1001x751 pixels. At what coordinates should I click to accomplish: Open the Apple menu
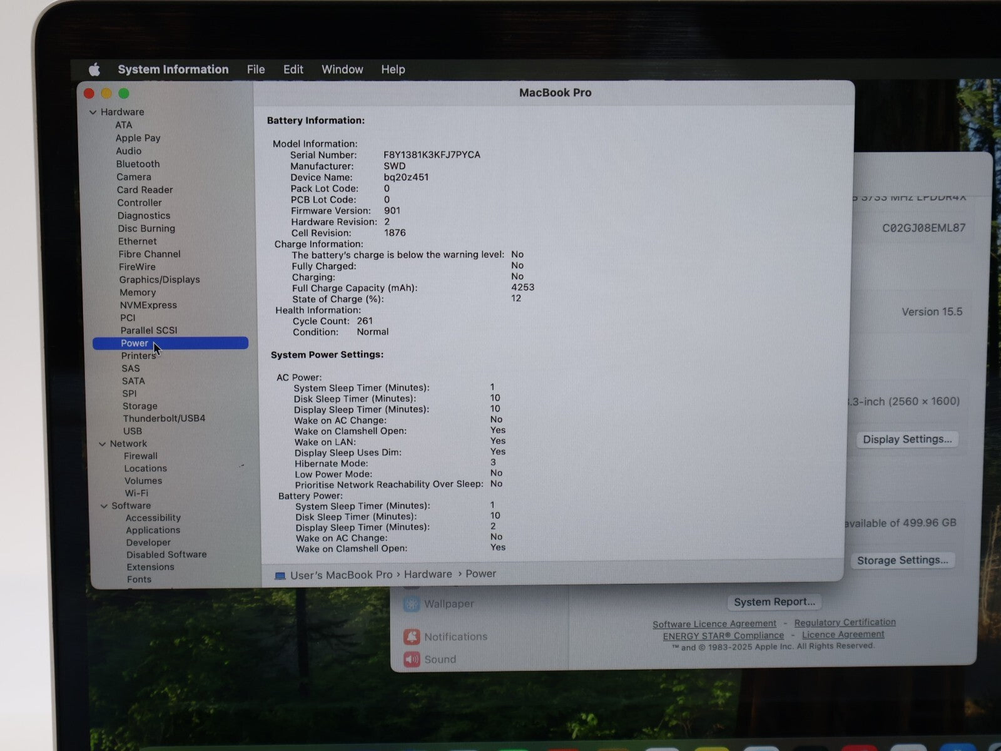click(94, 69)
